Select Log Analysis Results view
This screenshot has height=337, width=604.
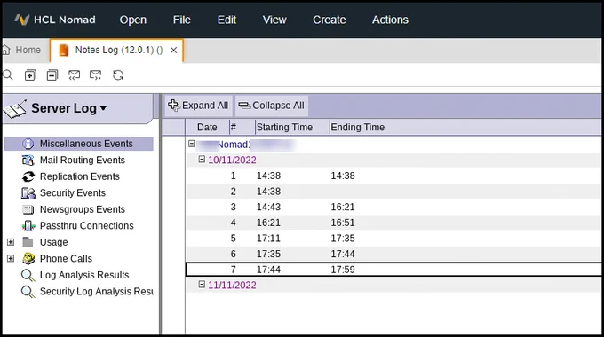(84, 275)
